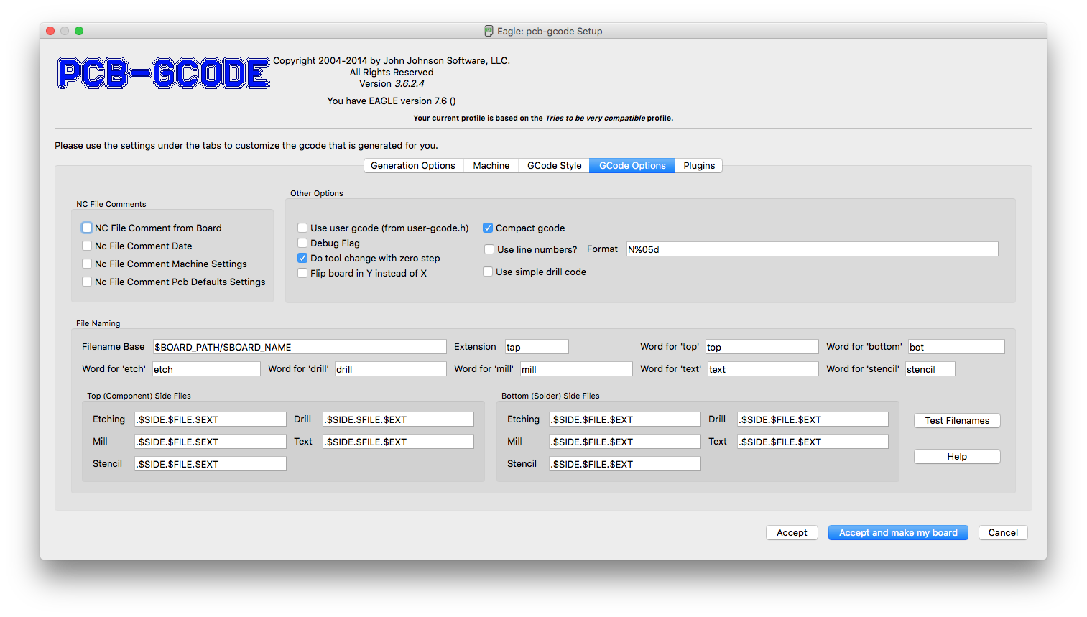Click the 'Bottom (Solder) Side Files' label
The width and height of the screenshot is (1087, 617).
click(550, 396)
